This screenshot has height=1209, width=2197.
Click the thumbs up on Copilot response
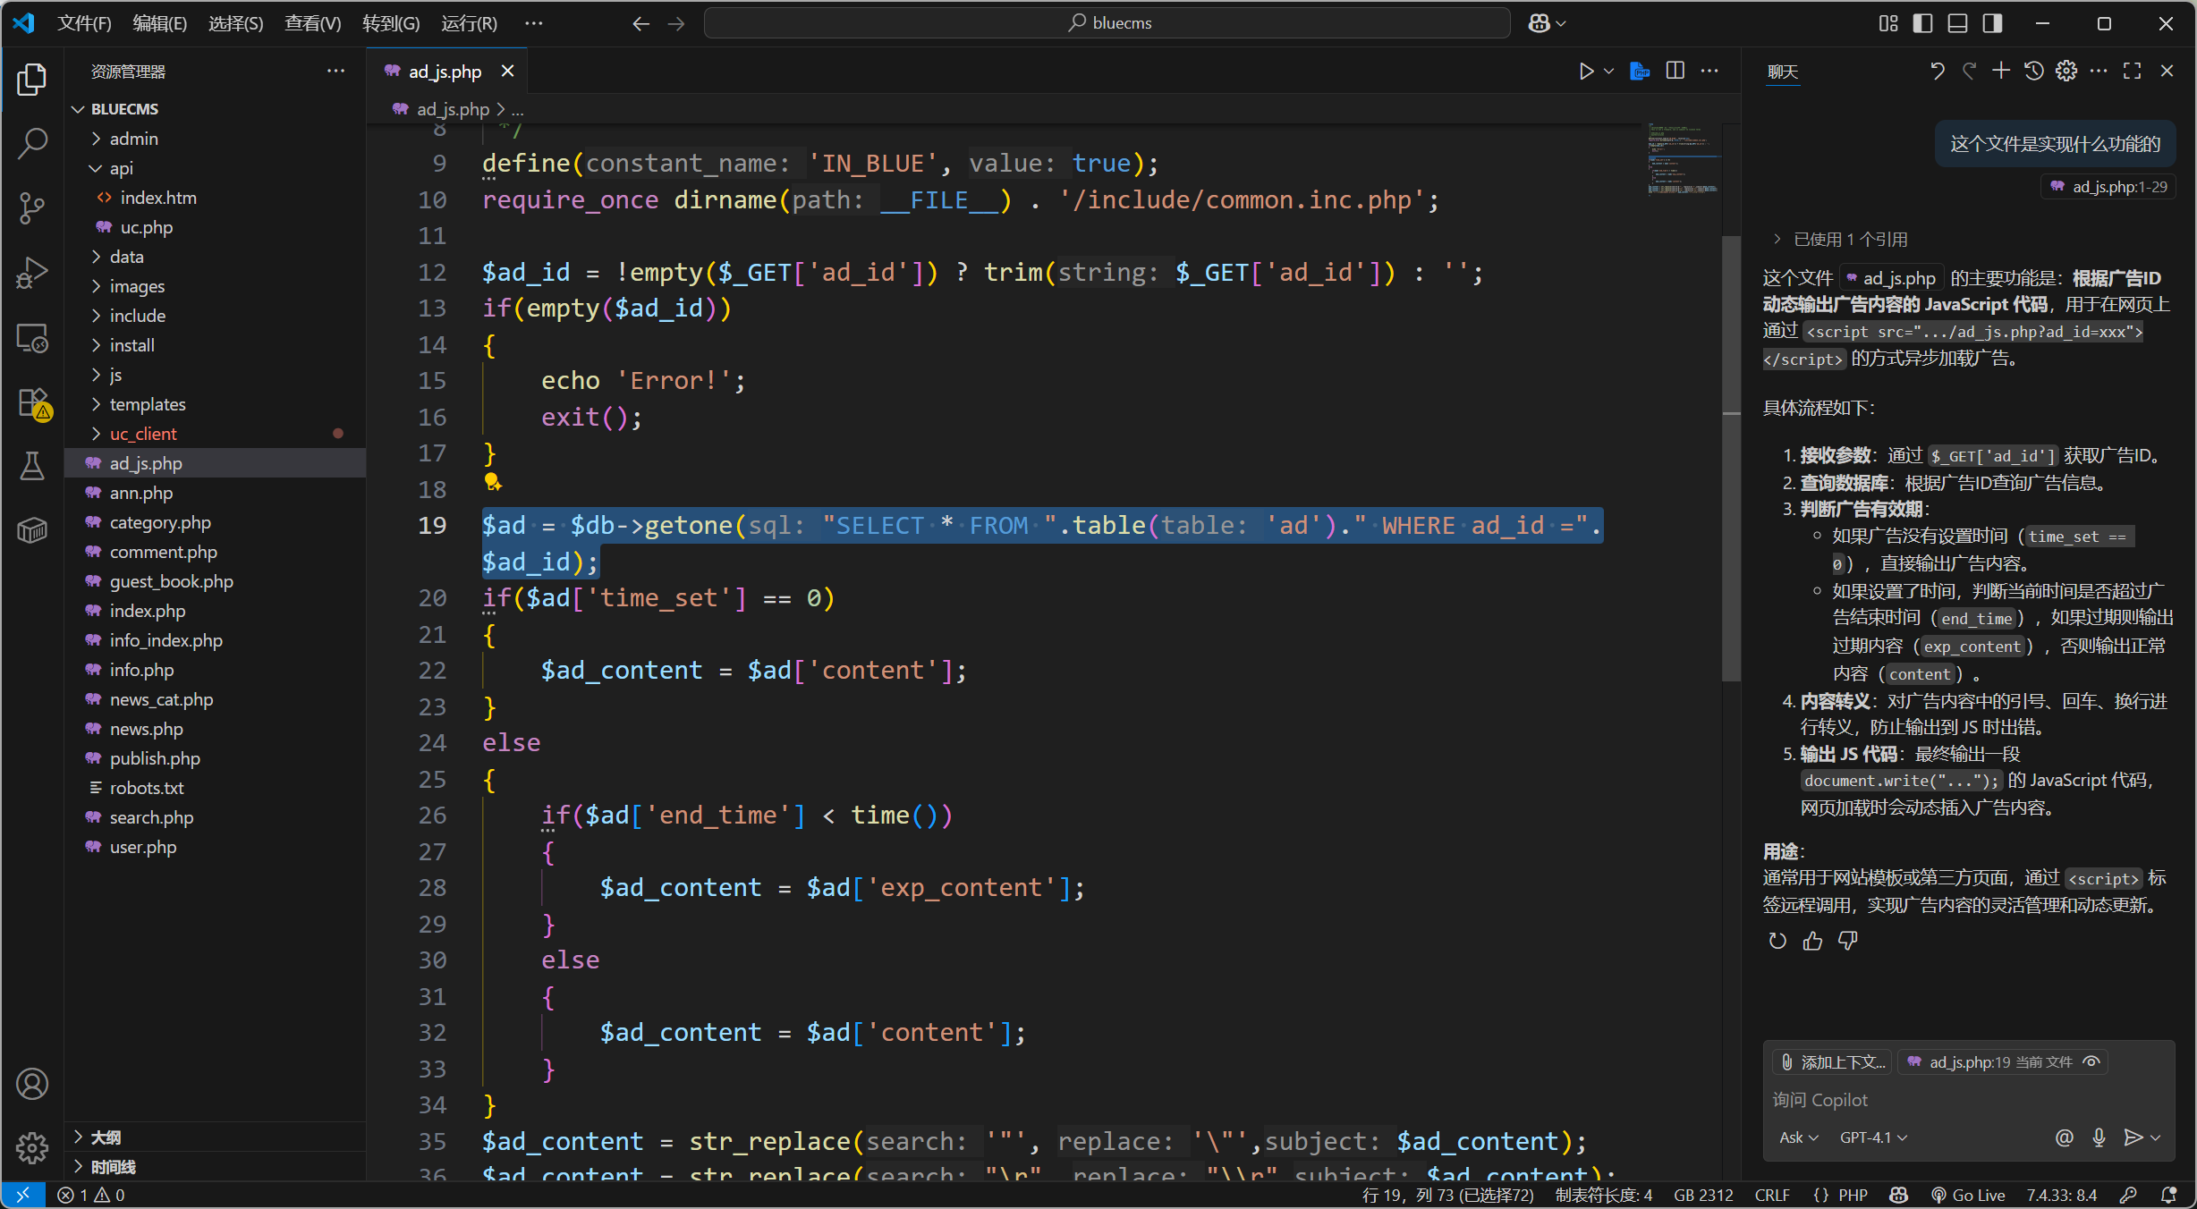click(x=1812, y=941)
